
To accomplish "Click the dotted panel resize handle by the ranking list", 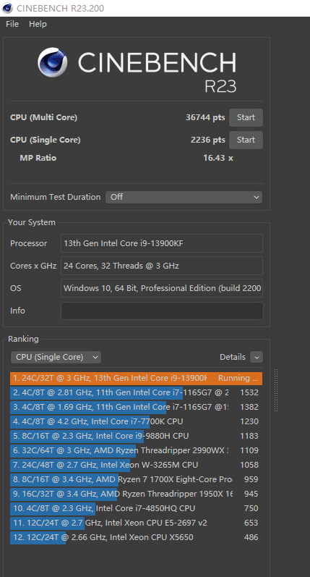I will coord(276,390).
